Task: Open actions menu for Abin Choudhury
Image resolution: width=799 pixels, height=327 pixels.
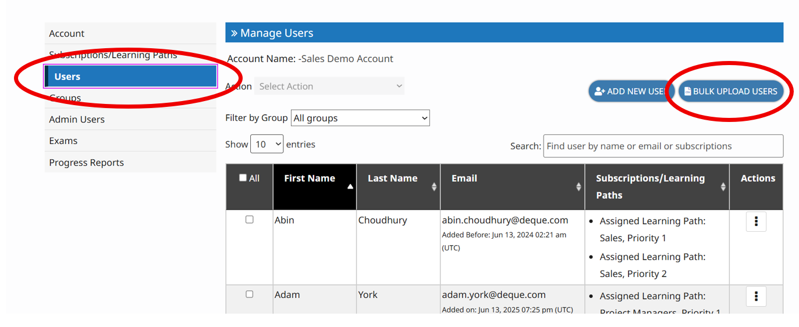Action: (756, 222)
